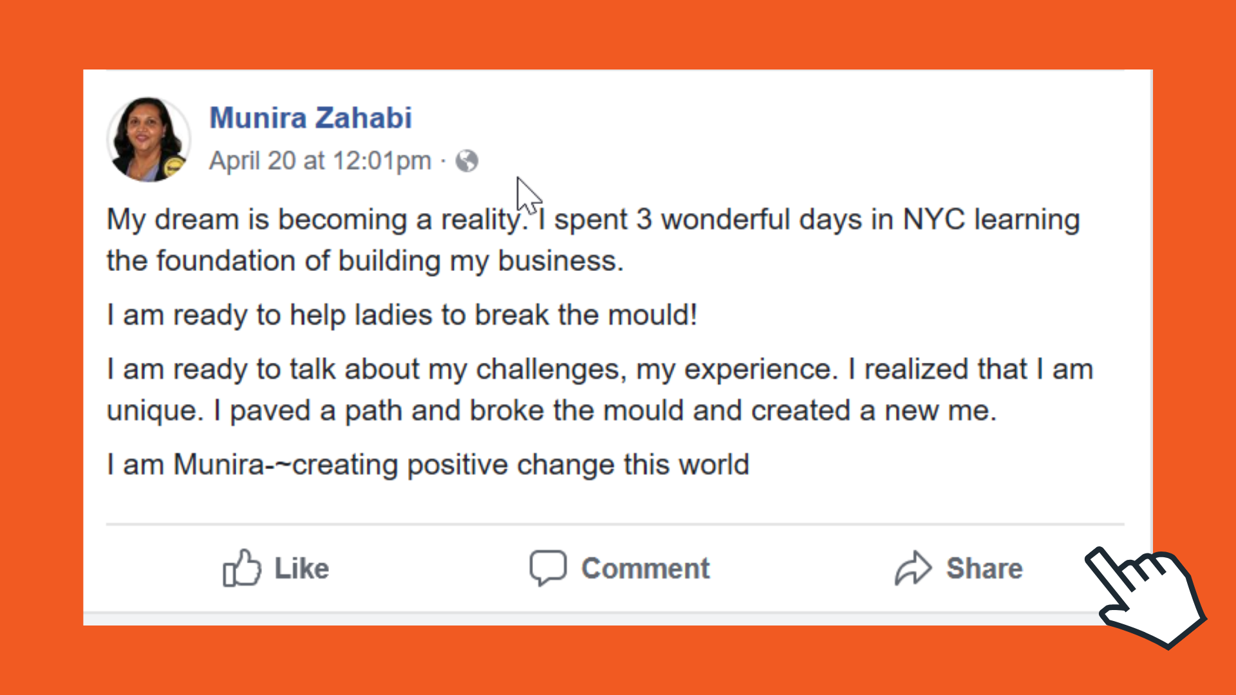
Task: Click the Comment speech bubble icon
Action: [x=548, y=568]
